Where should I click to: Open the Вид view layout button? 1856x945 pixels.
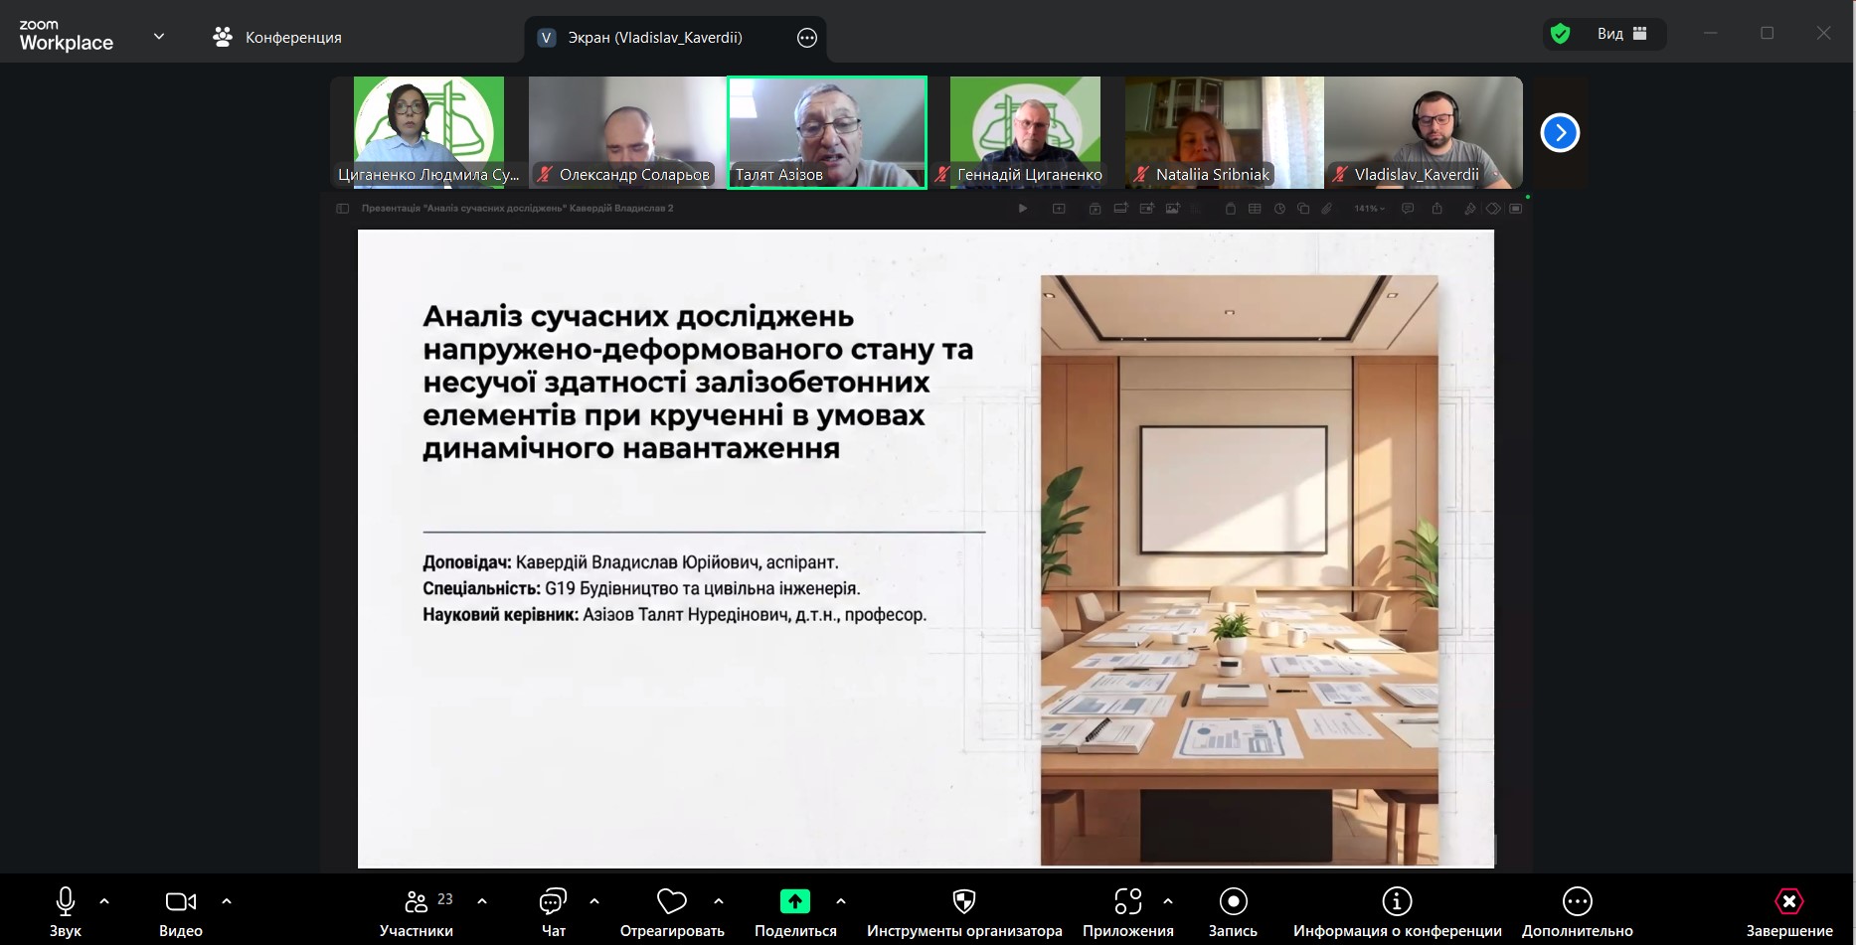(1621, 34)
